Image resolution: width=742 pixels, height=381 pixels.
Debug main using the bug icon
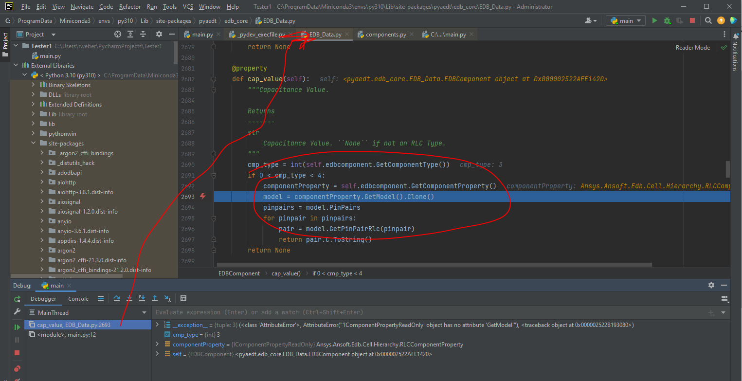click(667, 20)
